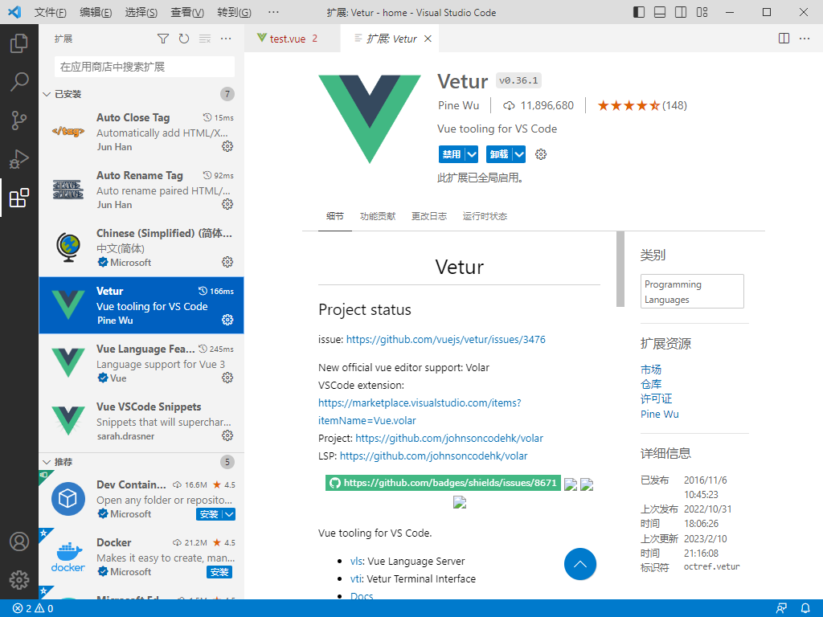823x617 pixels.
Task: Open the Extensions view icon
Action: point(19,198)
